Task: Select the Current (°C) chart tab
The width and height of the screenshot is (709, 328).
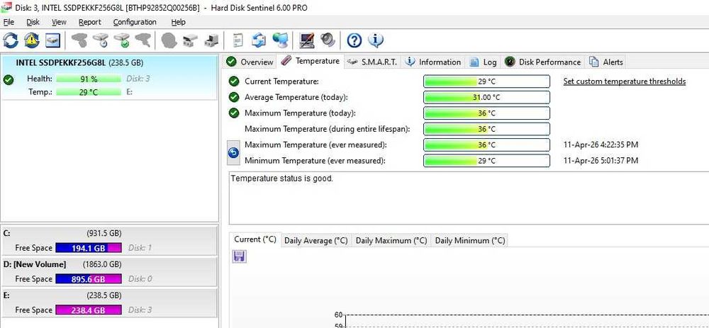Action: 255,239
